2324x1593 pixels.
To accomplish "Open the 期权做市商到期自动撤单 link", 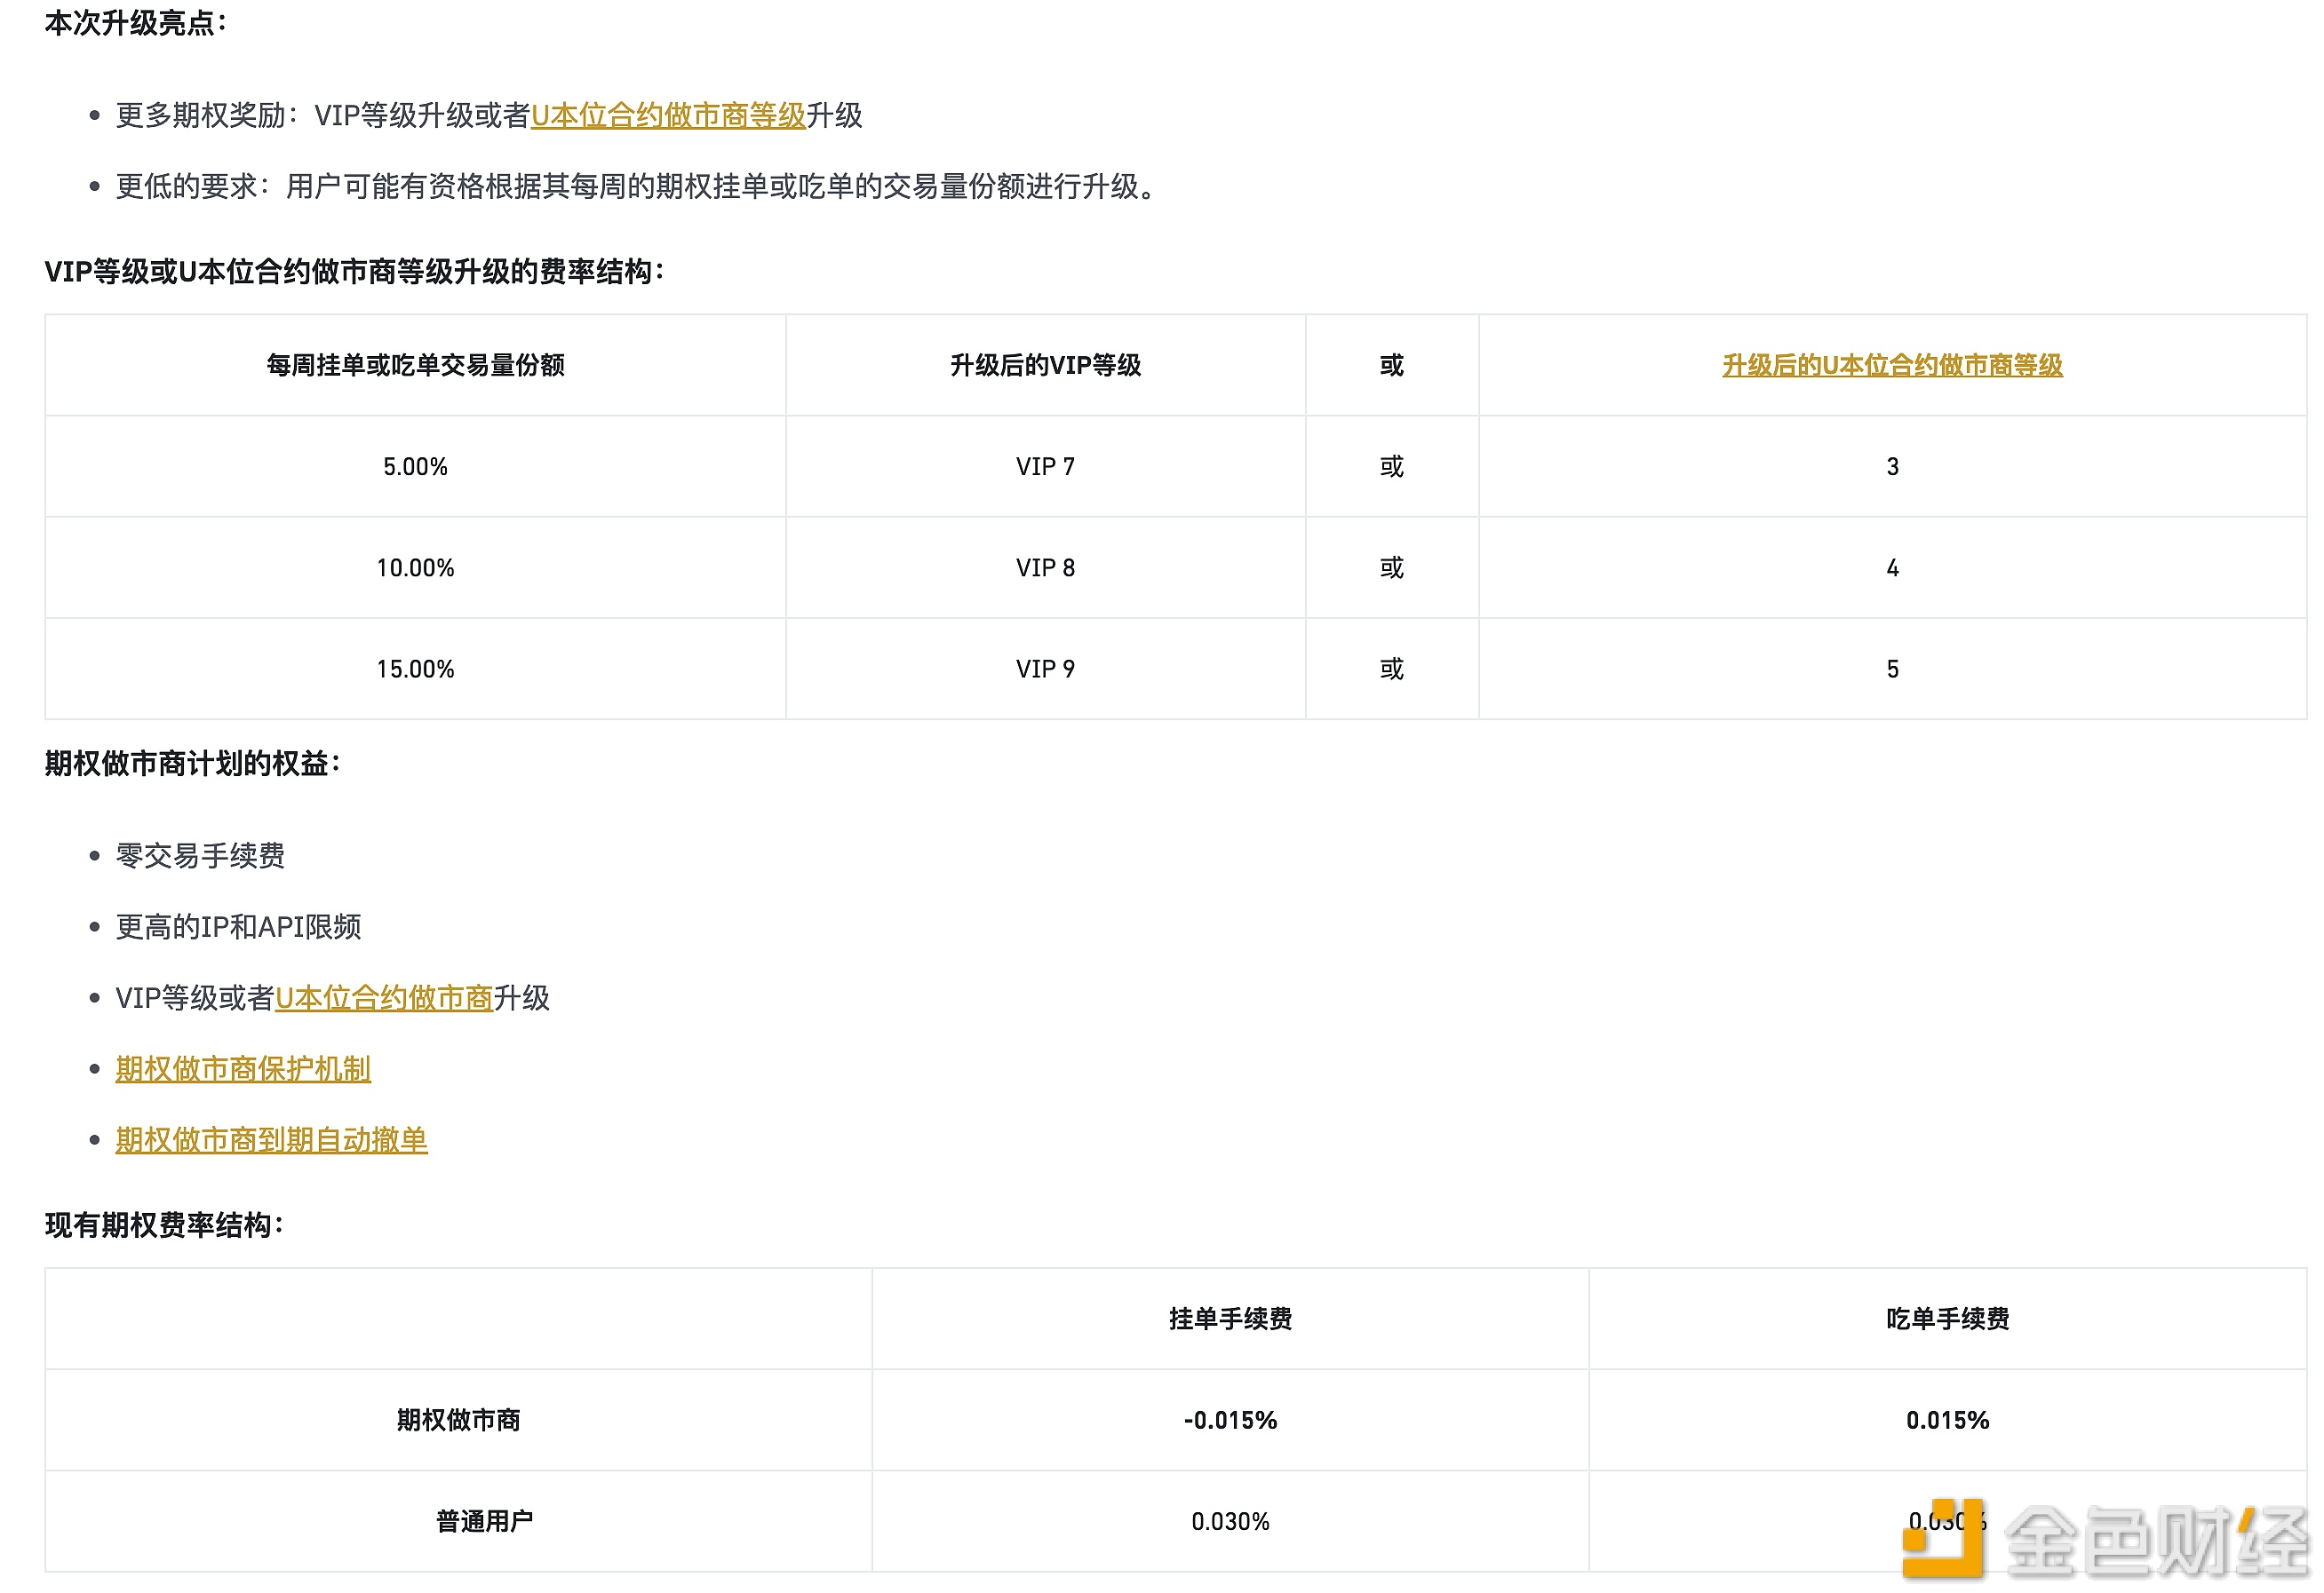I will (x=271, y=1140).
